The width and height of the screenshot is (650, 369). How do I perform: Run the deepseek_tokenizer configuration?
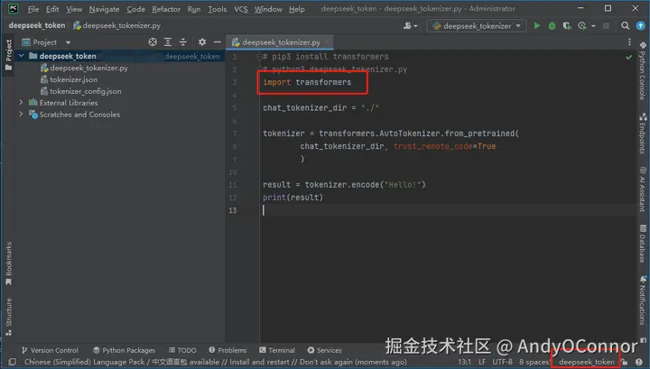click(x=537, y=25)
